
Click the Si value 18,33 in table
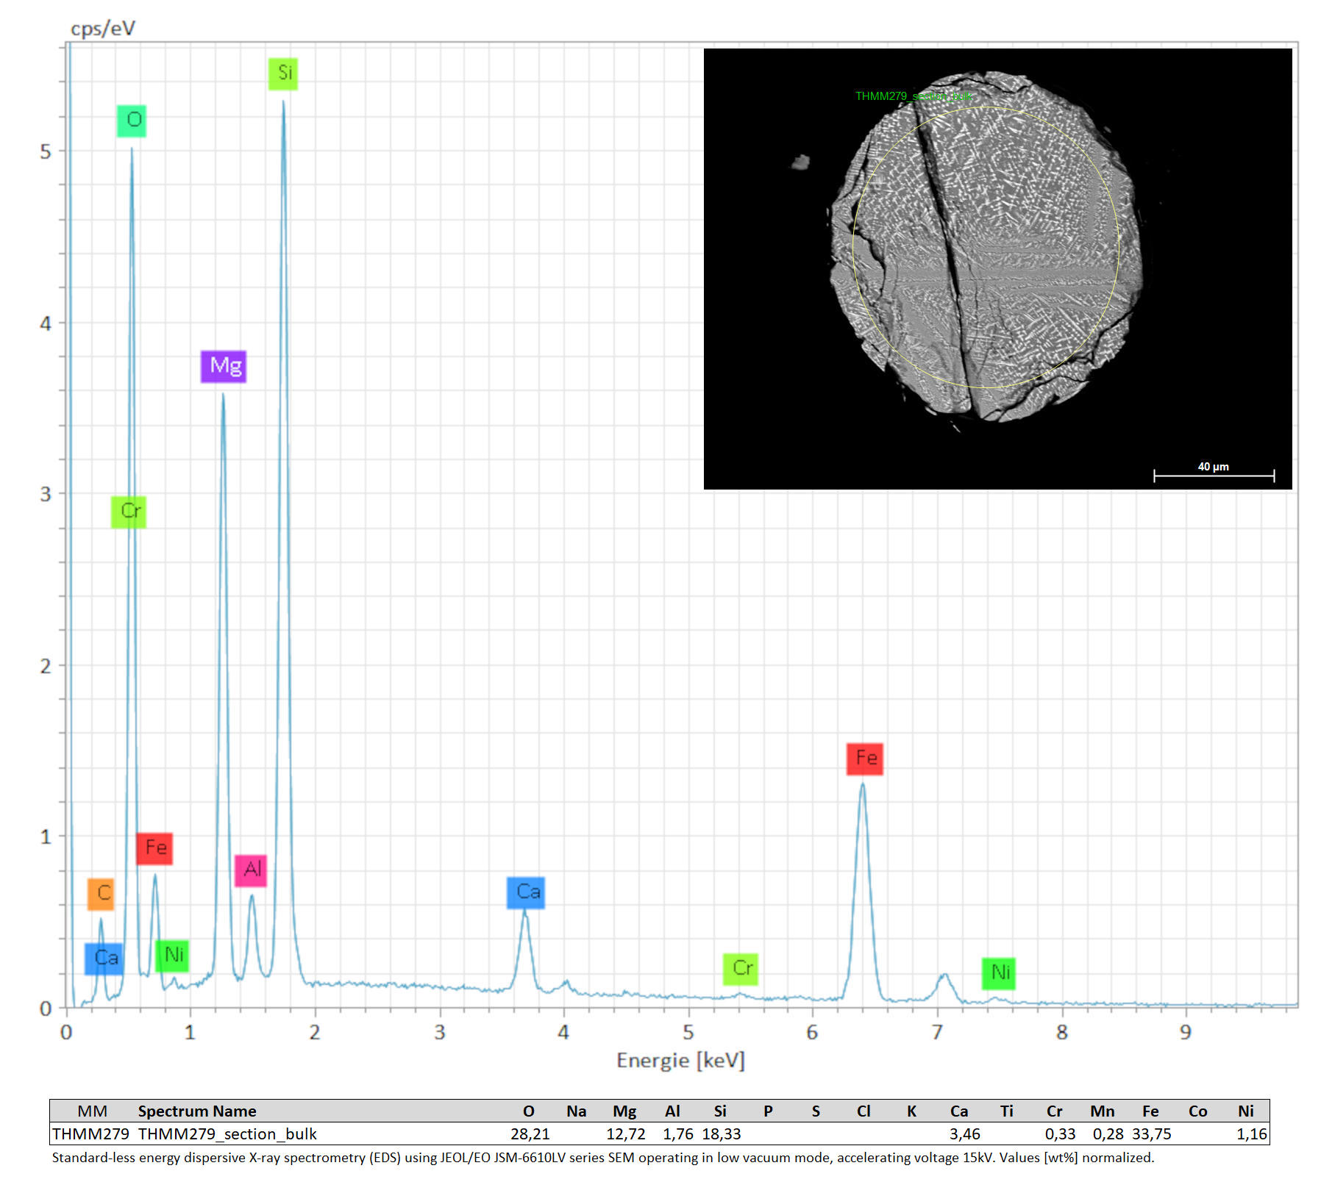[721, 1133]
